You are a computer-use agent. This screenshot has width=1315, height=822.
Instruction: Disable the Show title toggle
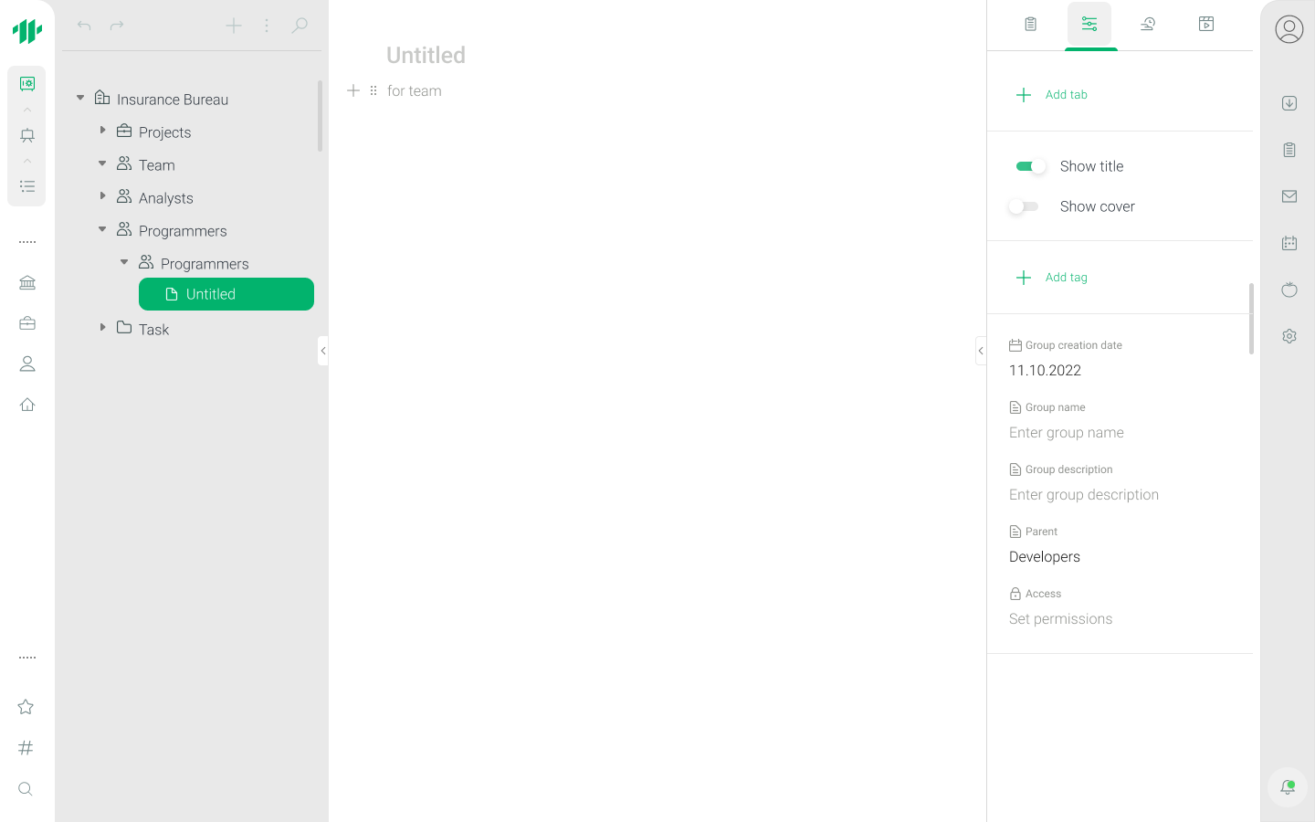(x=1030, y=166)
